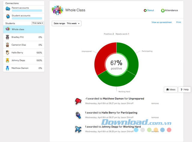Remove Halle Berry's Participating award
Image resolution: width=192 pixels, height=142 pixels.
pyautogui.click(x=155, y=117)
